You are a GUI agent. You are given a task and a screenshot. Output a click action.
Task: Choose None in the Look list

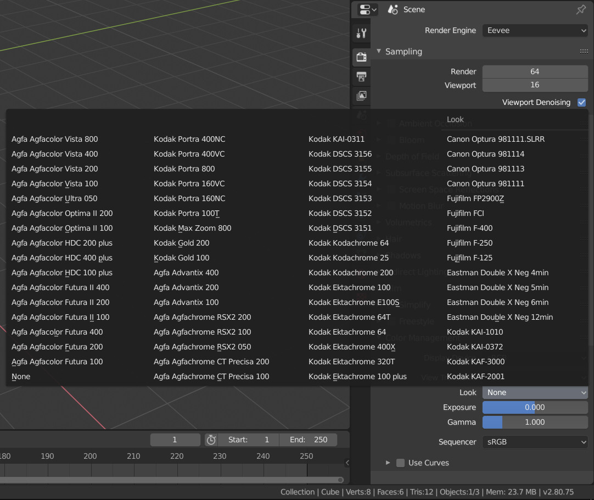[21, 376]
